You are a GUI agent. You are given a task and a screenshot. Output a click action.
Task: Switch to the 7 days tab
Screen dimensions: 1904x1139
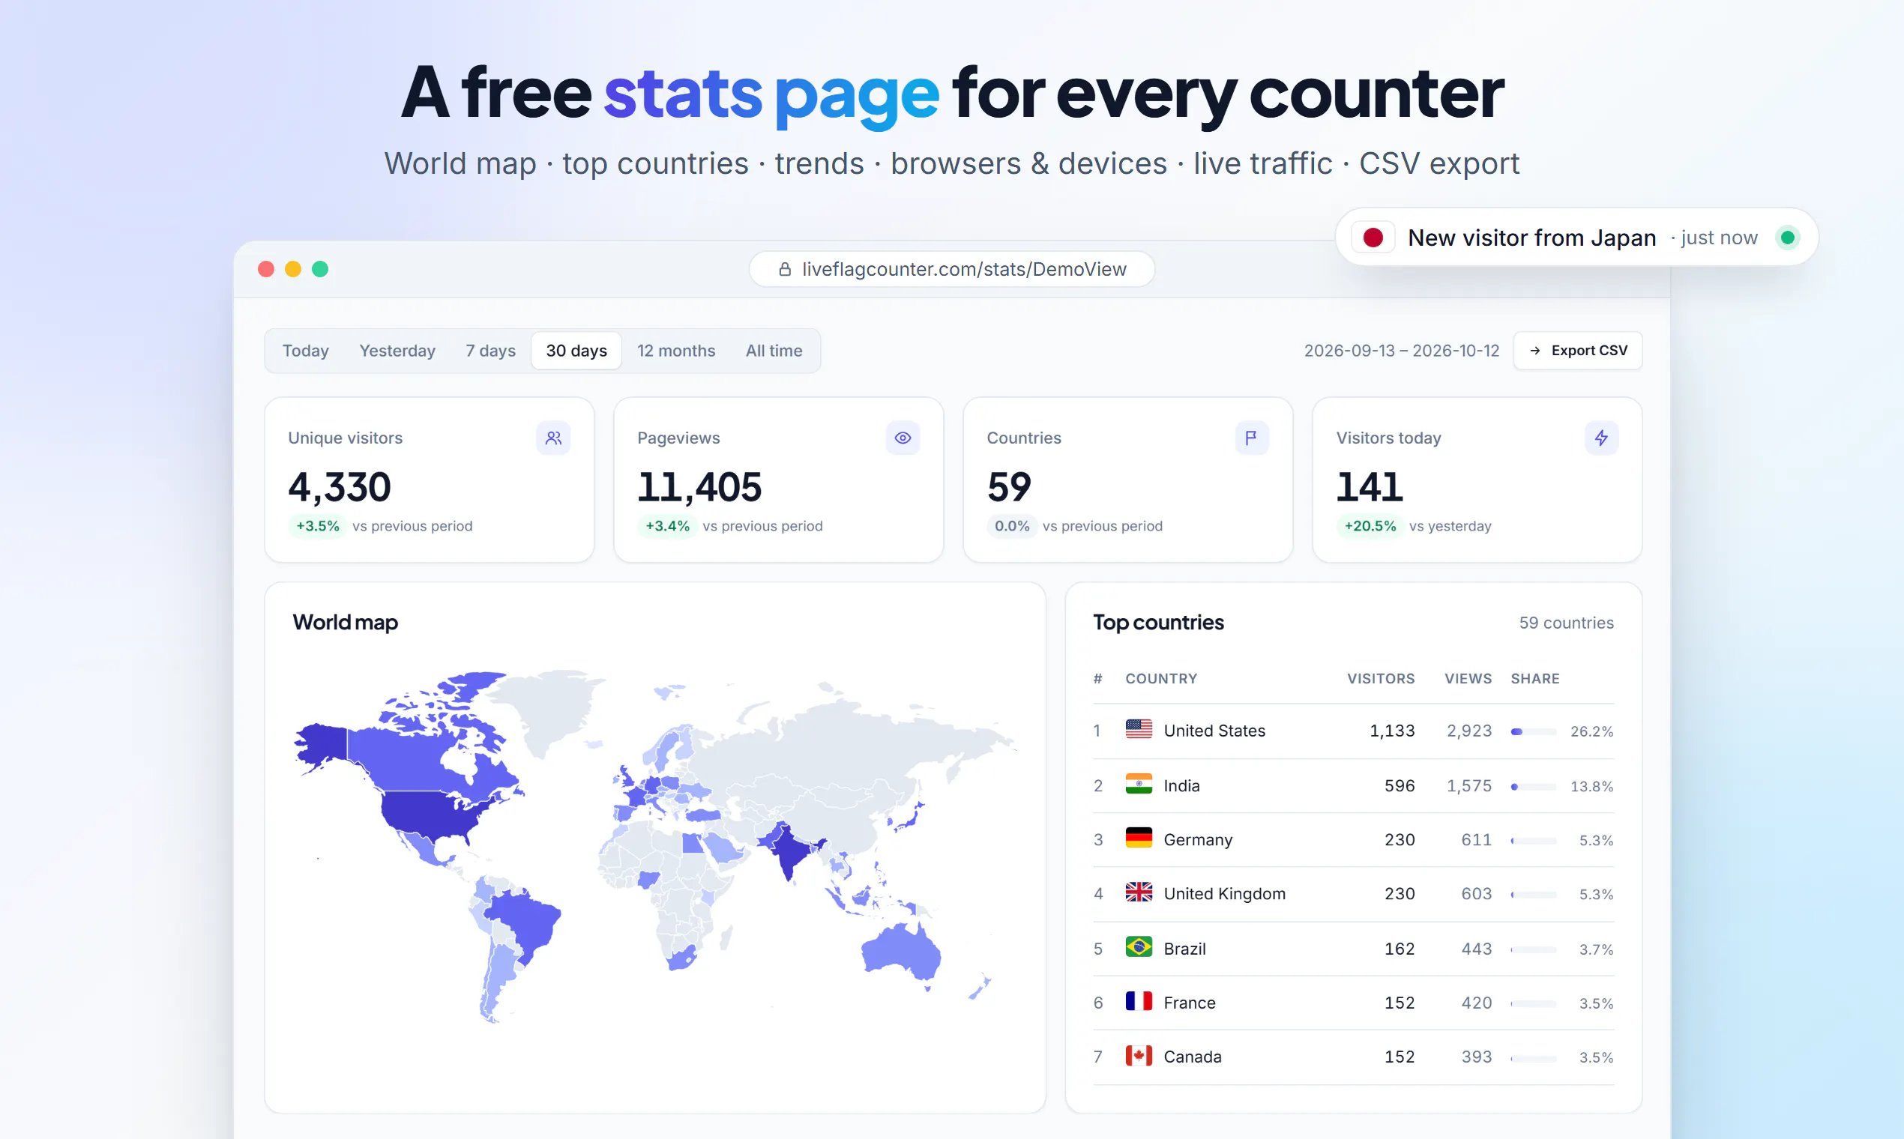click(x=490, y=351)
